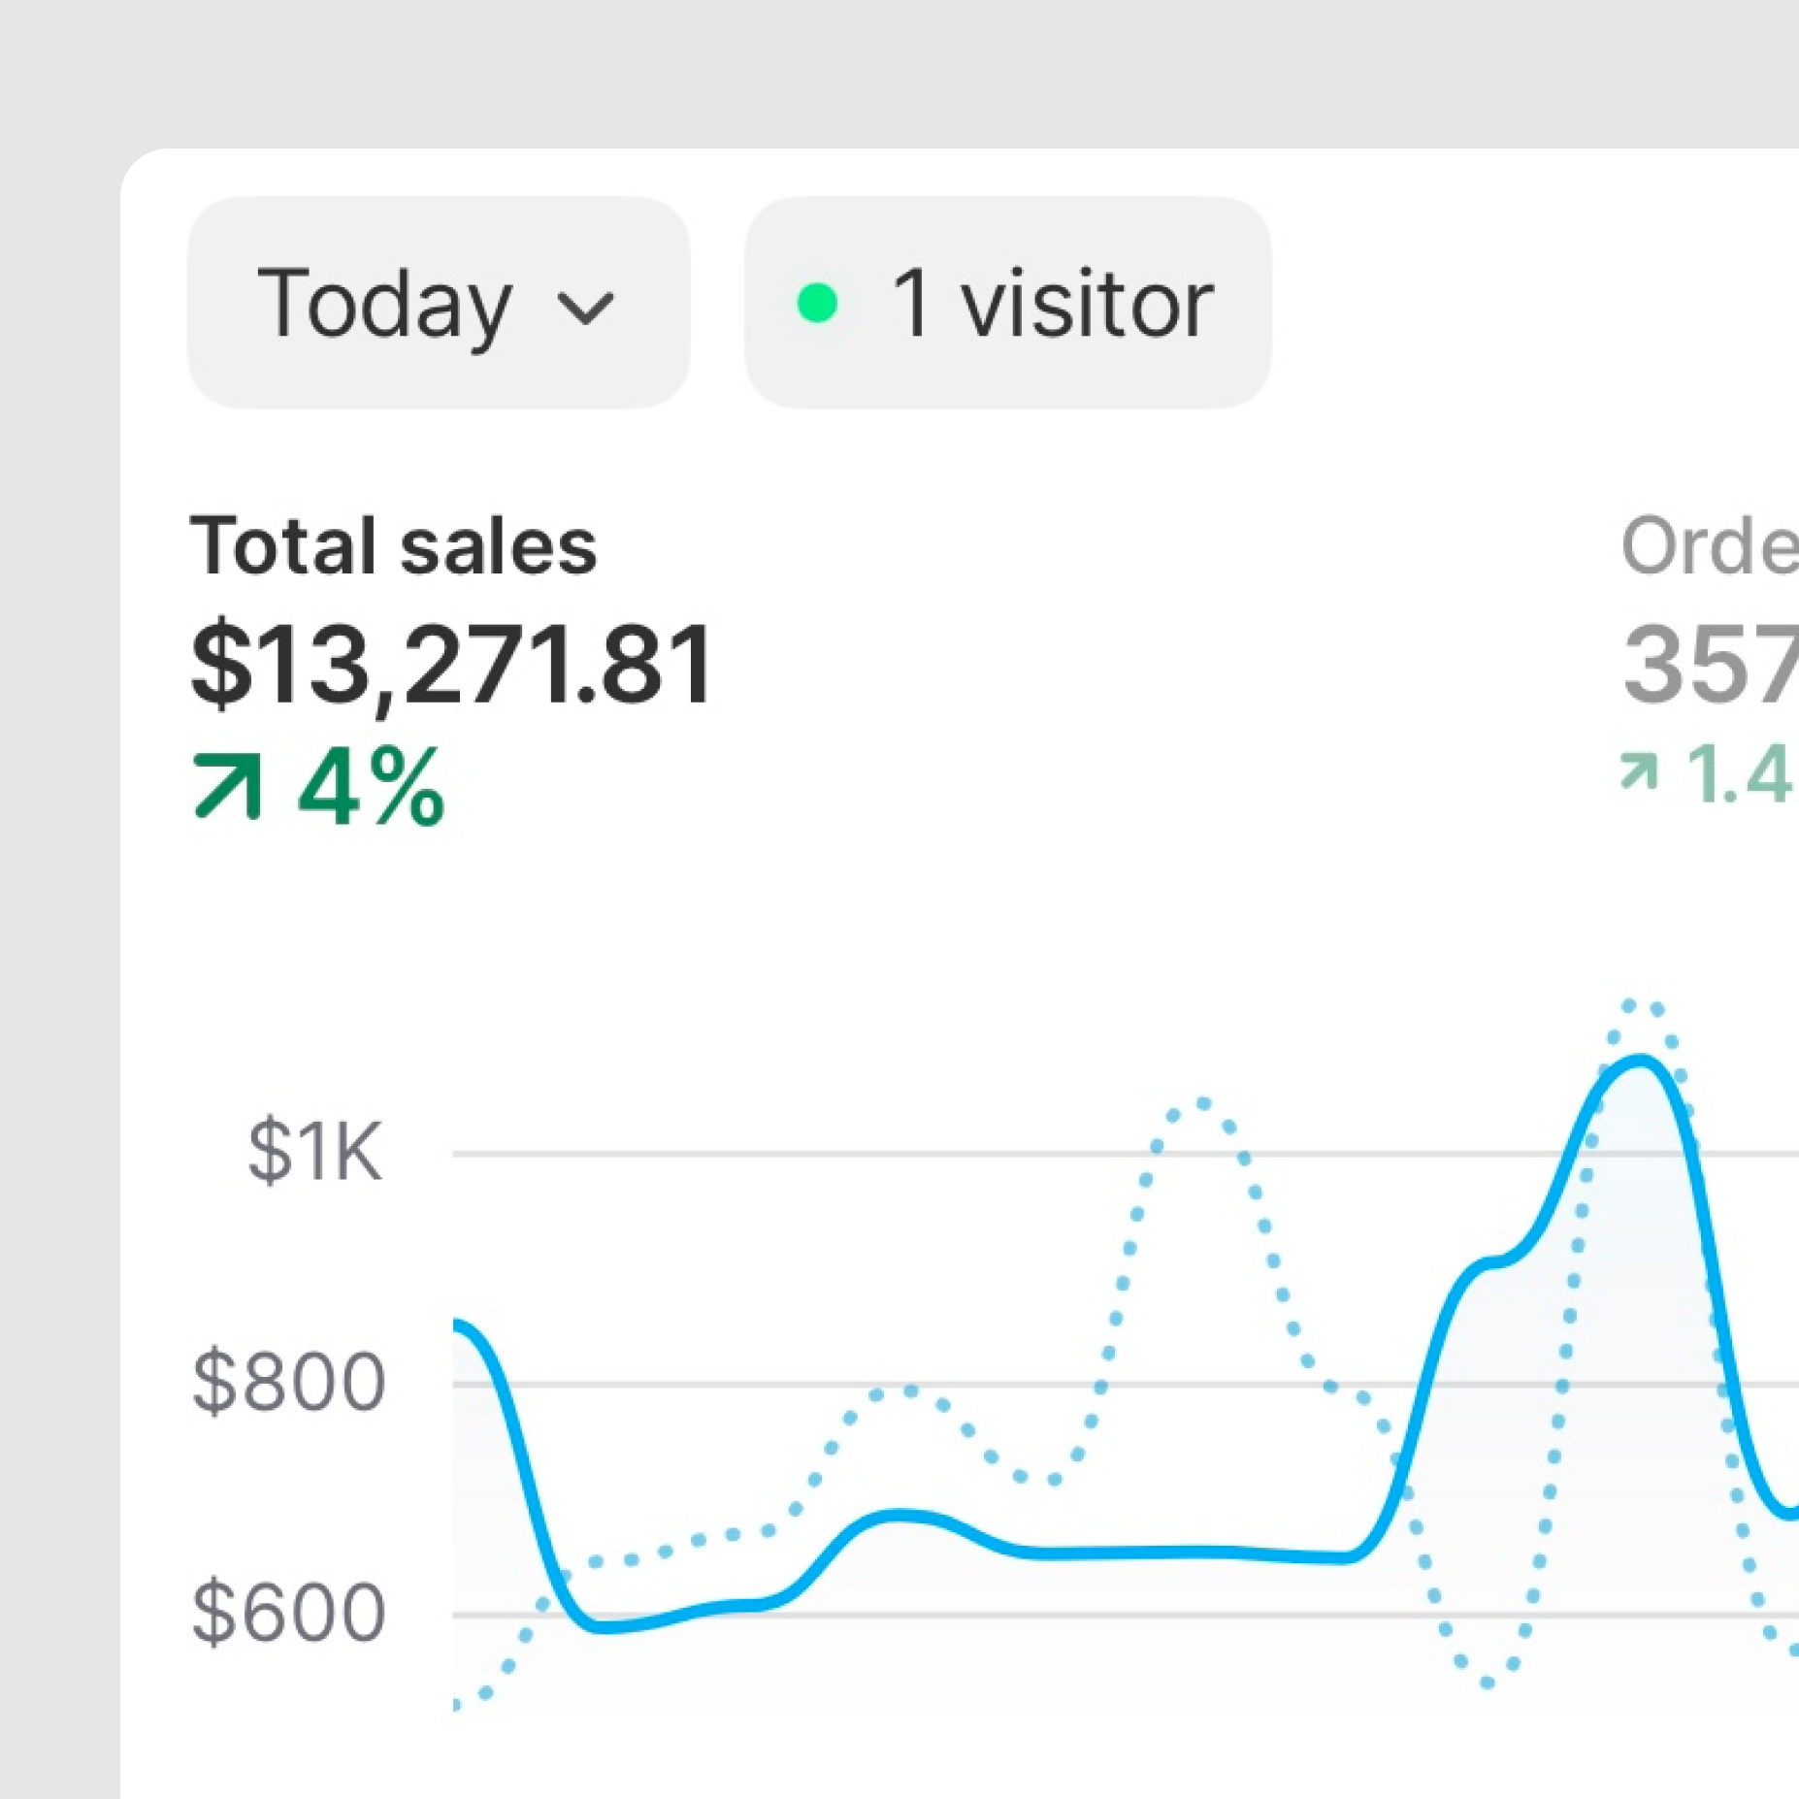Click the $800 axis label
The width and height of the screenshot is (1799, 1799).
coord(289,1382)
